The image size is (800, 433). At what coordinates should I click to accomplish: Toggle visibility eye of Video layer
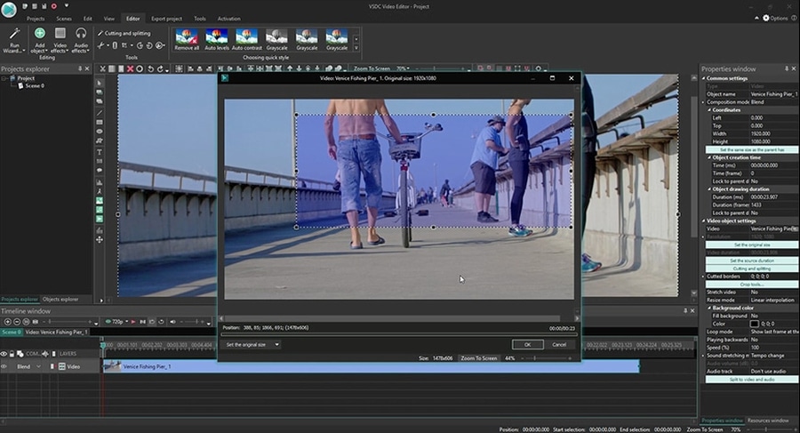[x=4, y=366]
